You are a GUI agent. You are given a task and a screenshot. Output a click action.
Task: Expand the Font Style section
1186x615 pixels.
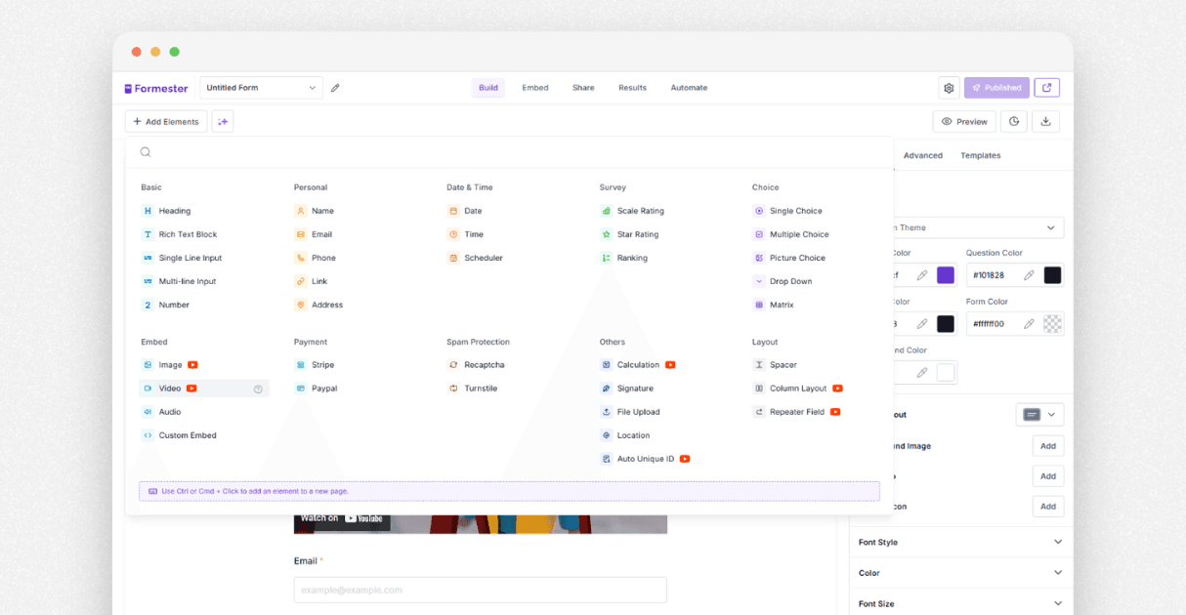[959, 542]
